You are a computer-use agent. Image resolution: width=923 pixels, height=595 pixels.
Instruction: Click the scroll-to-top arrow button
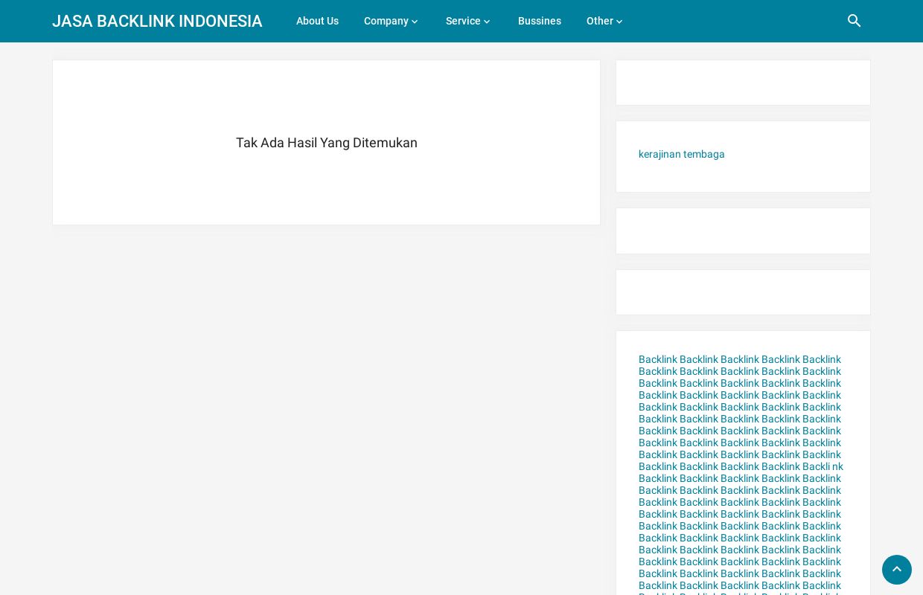(896, 570)
